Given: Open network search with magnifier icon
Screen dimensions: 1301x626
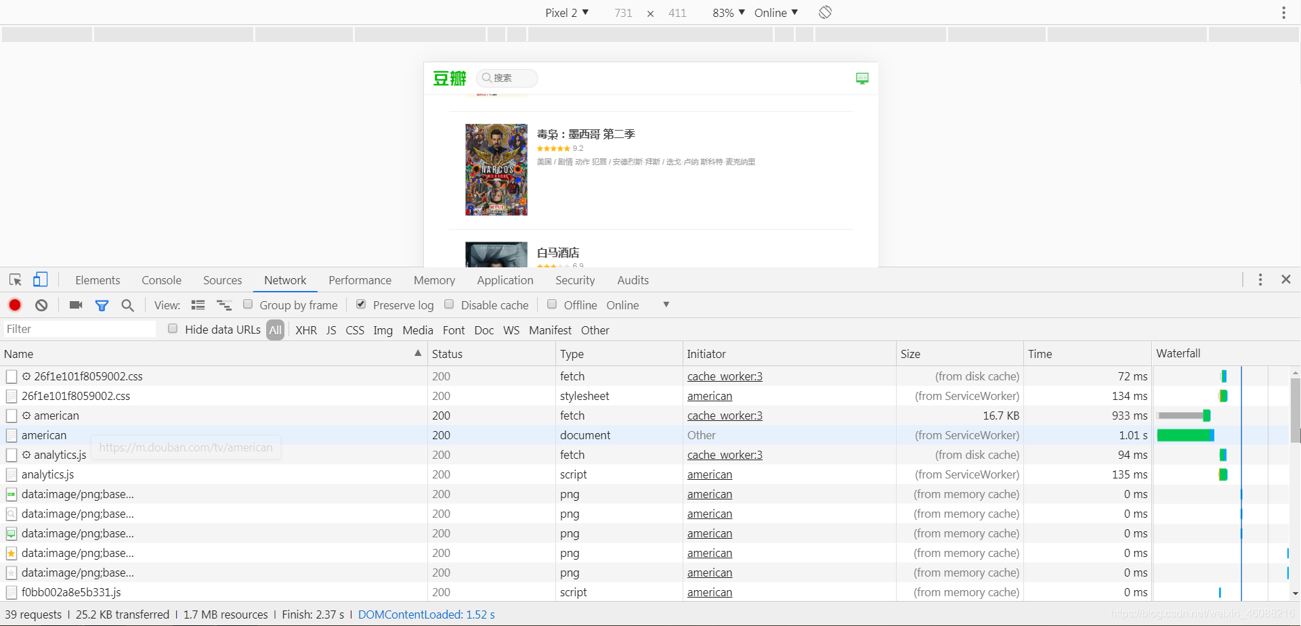Looking at the screenshot, I should point(127,305).
